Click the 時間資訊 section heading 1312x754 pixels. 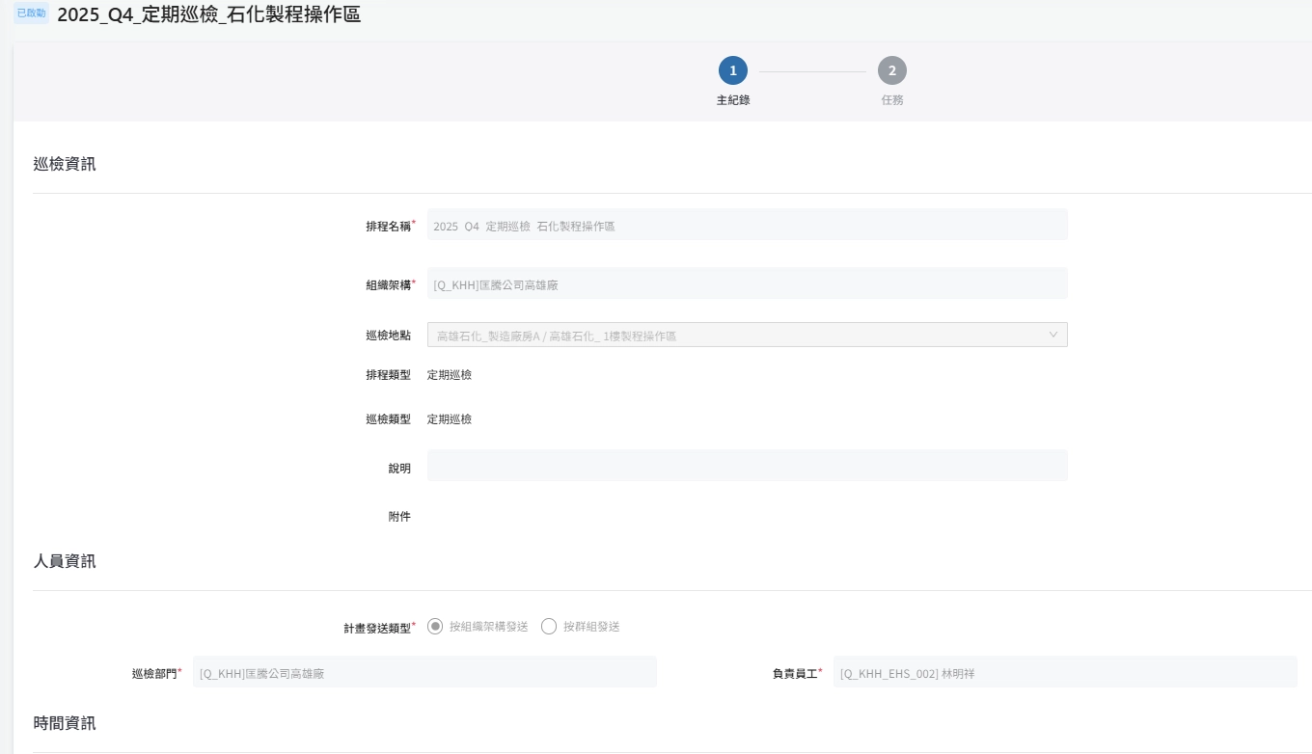pos(65,723)
